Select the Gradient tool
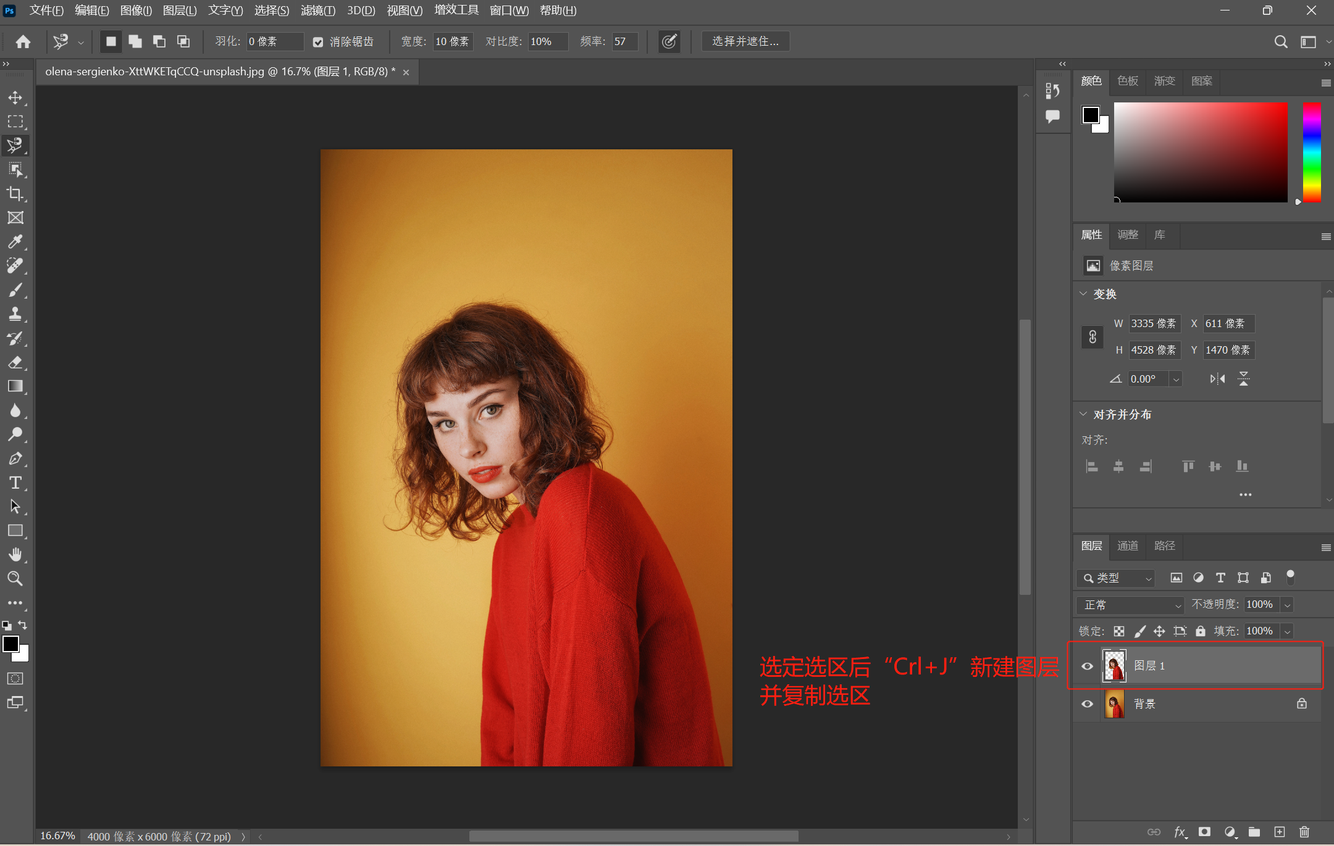This screenshot has width=1334, height=846. (15, 386)
